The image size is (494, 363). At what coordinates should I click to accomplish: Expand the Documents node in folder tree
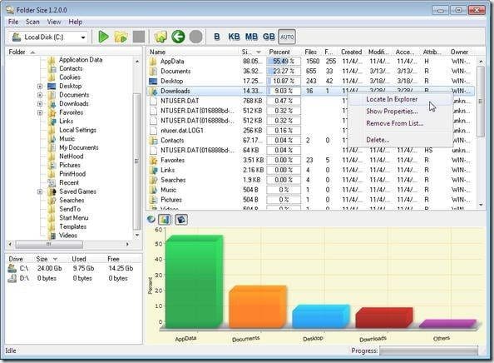coord(40,95)
